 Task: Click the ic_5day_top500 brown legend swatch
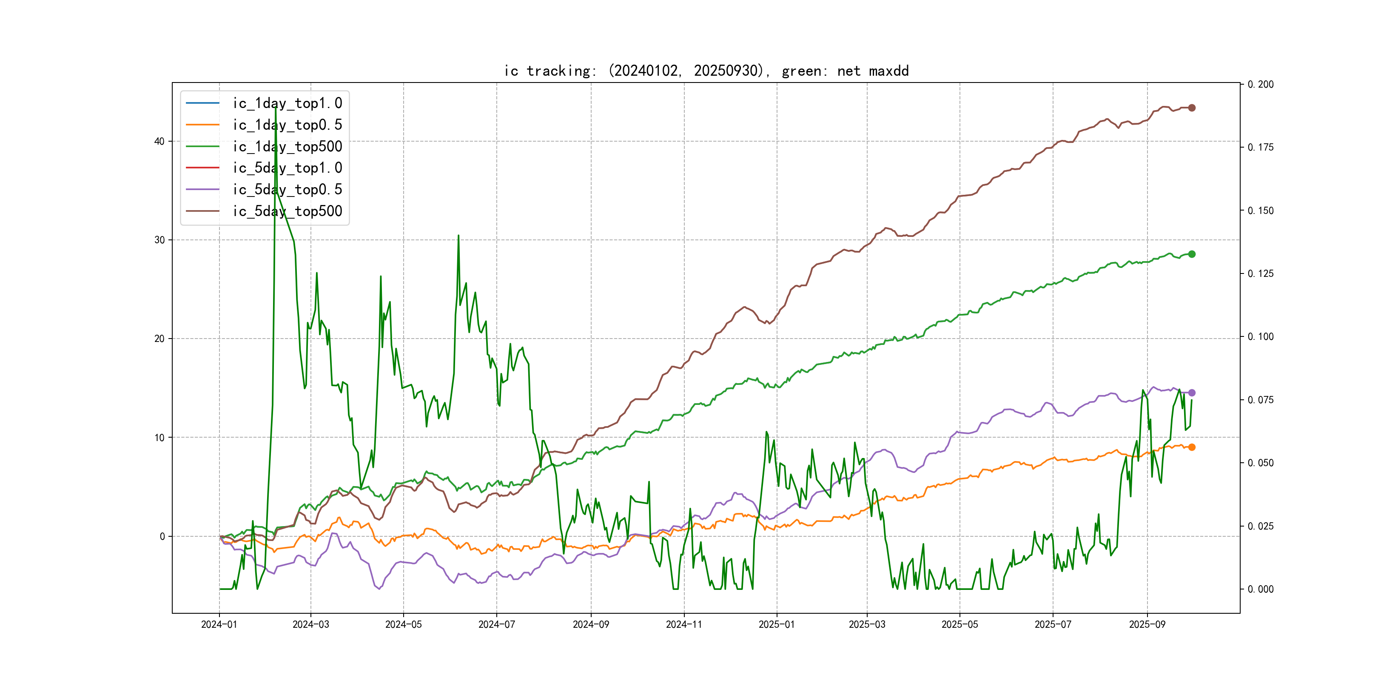coord(202,211)
